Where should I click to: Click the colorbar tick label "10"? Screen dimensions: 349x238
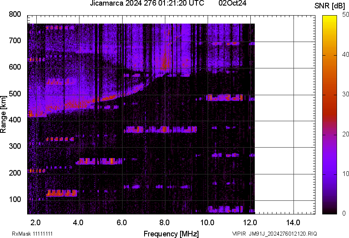pos(345,174)
